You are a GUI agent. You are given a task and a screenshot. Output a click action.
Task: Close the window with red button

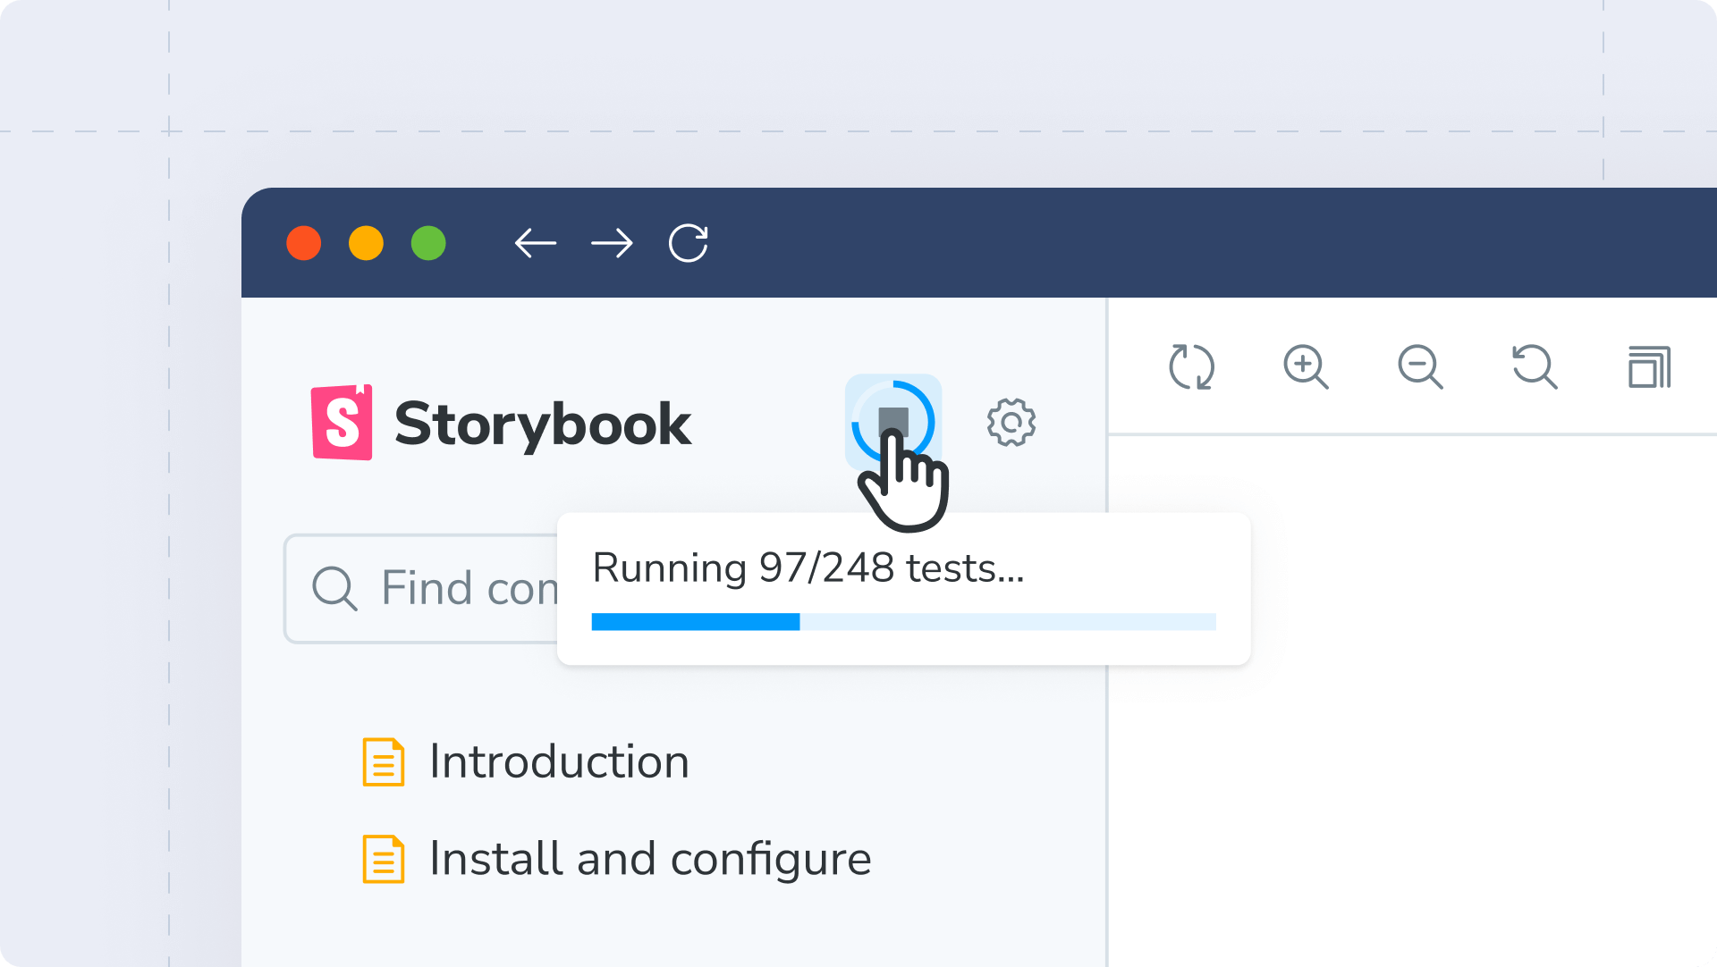304,243
